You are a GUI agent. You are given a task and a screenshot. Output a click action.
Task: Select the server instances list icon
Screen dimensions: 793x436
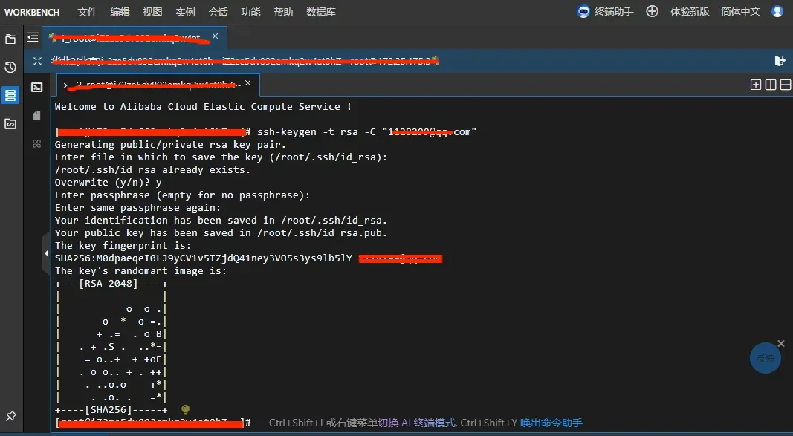[x=10, y=95]
